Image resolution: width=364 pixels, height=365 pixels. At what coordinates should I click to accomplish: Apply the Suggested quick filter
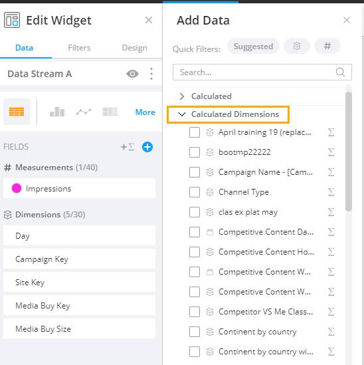pos(253,47)
